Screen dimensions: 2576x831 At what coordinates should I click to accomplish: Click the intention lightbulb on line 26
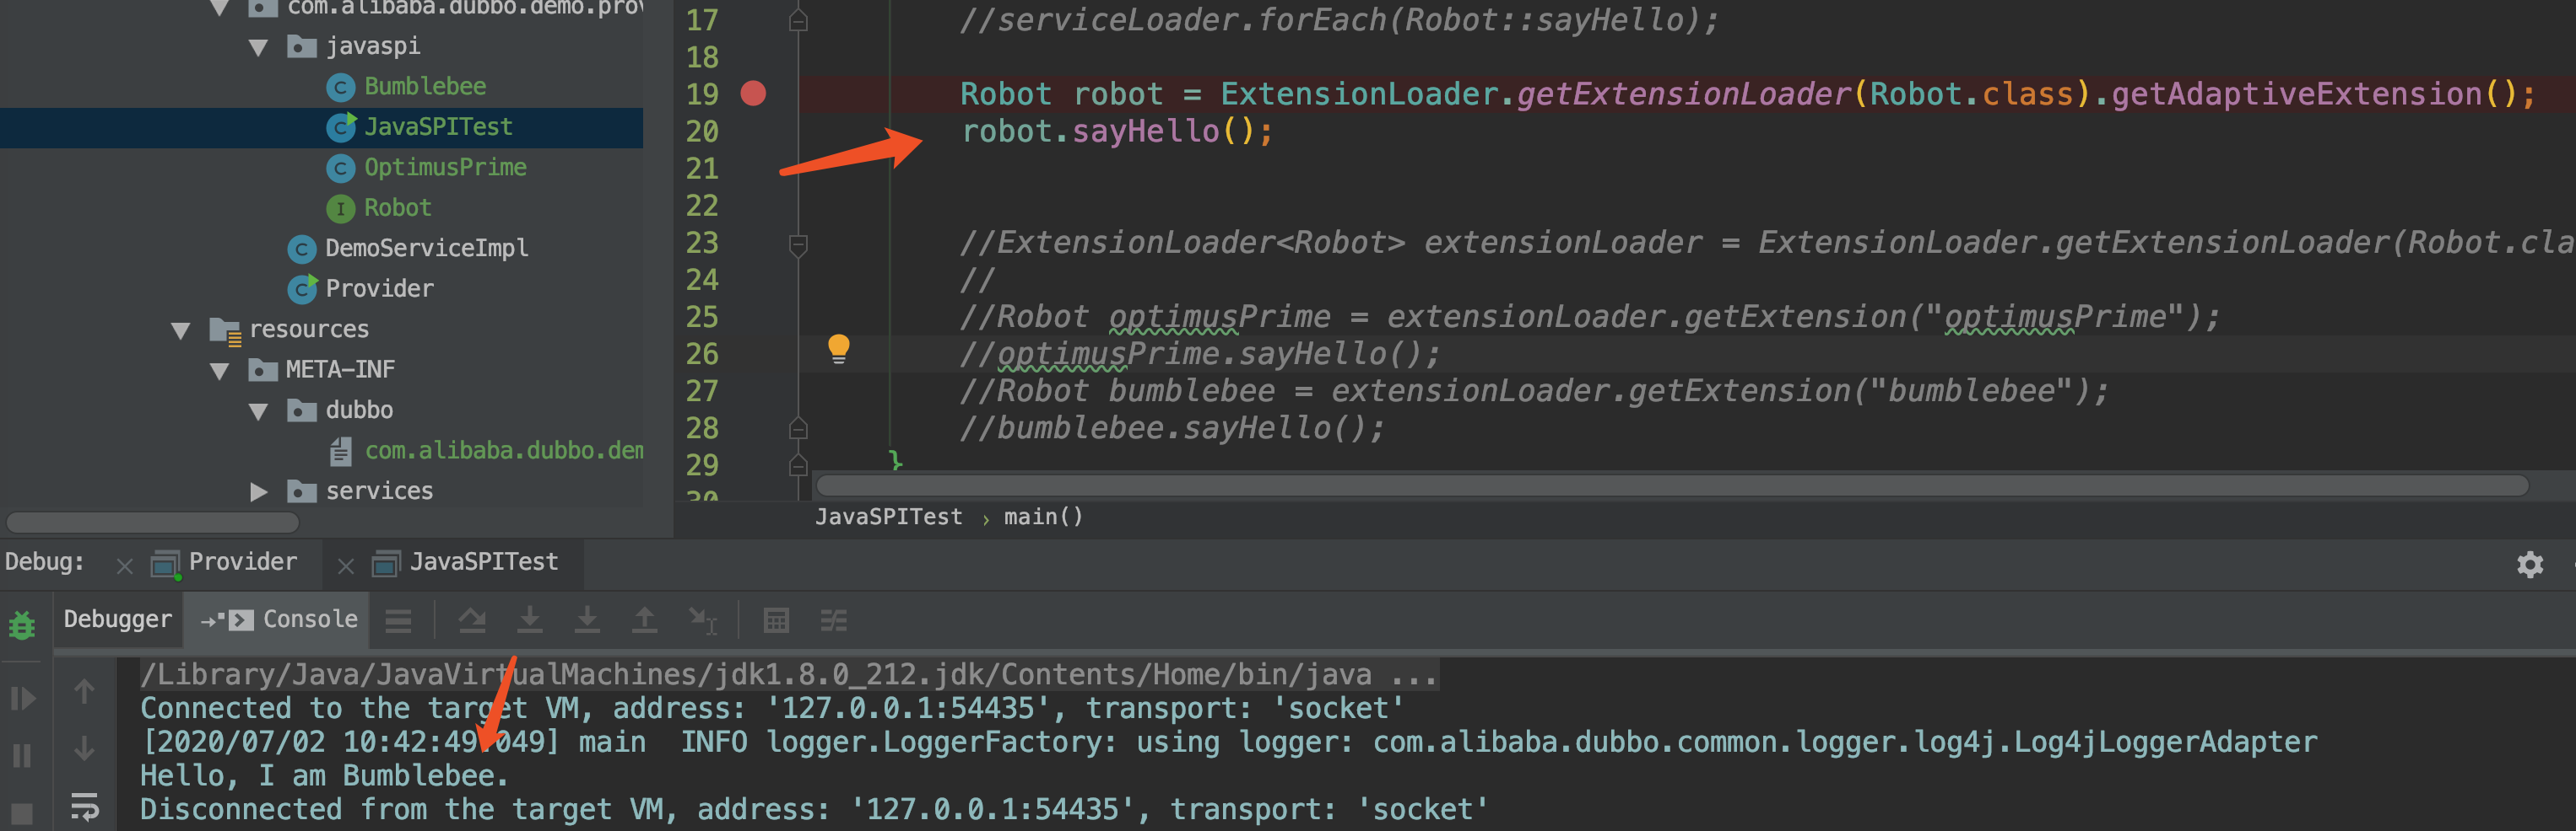[x=838, y=349]
